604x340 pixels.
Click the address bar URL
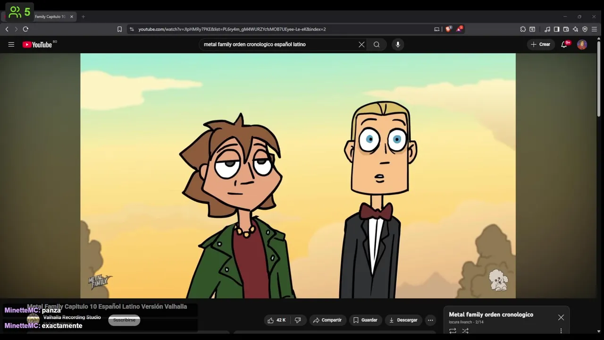pos(232,29)
